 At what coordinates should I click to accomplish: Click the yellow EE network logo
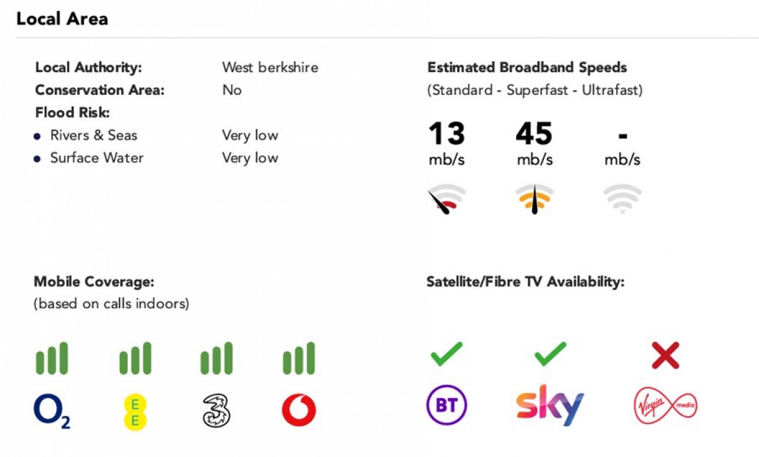pos(135,411)
